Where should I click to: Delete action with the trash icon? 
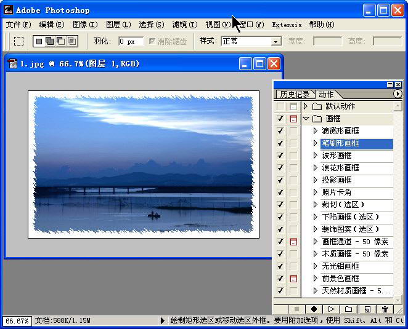click(x=385, y=309)
